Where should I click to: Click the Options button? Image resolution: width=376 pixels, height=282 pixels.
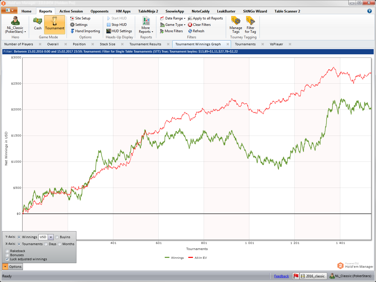[15, 267]
